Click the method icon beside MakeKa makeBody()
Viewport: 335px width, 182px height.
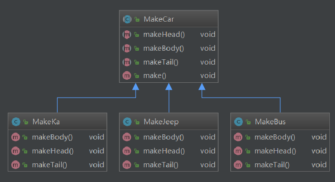coord(16,137)
